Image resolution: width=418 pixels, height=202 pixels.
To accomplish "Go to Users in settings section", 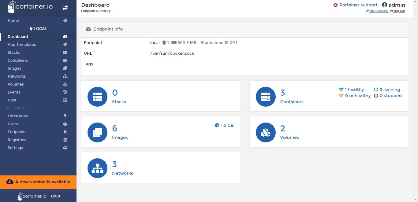I will pyautogui.click(x=13, y=124).
